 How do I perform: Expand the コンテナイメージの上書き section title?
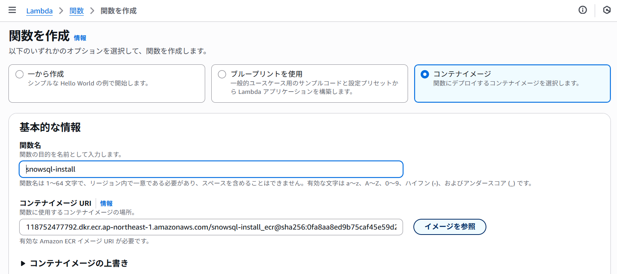79,263
